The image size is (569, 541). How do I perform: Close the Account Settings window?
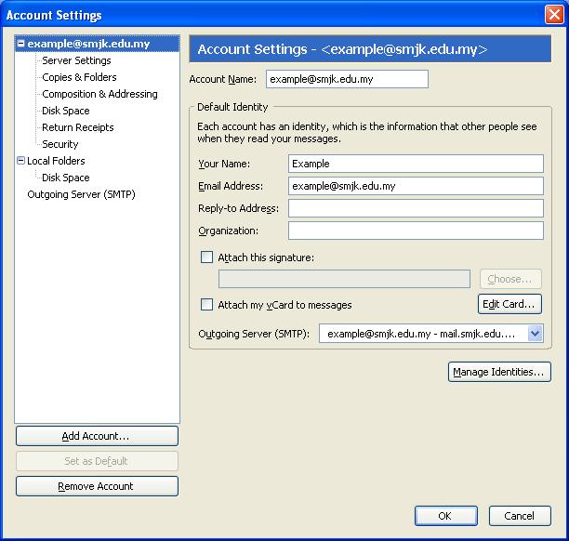(554, 15)
